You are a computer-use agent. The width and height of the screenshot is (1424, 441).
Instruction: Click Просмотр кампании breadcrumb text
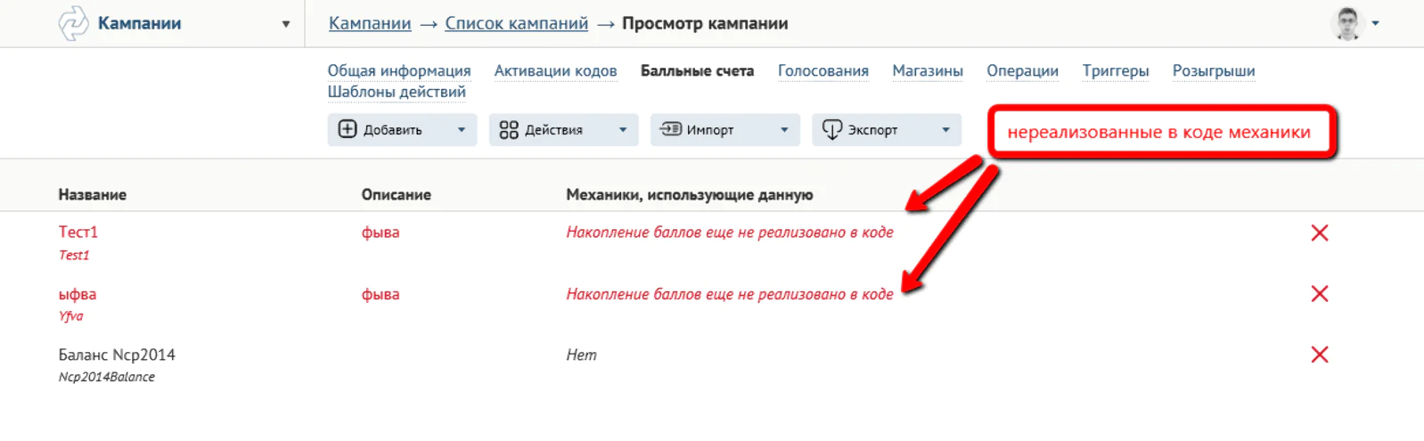705,23
